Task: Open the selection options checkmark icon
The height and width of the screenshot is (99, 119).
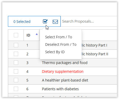Action: [x=45, y=21]
